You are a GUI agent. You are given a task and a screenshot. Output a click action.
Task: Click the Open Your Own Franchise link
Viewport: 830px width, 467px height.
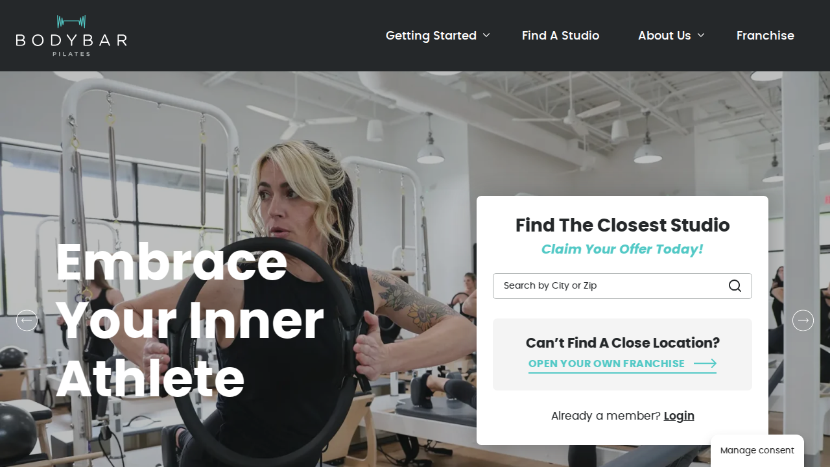[x=607, y=364]
